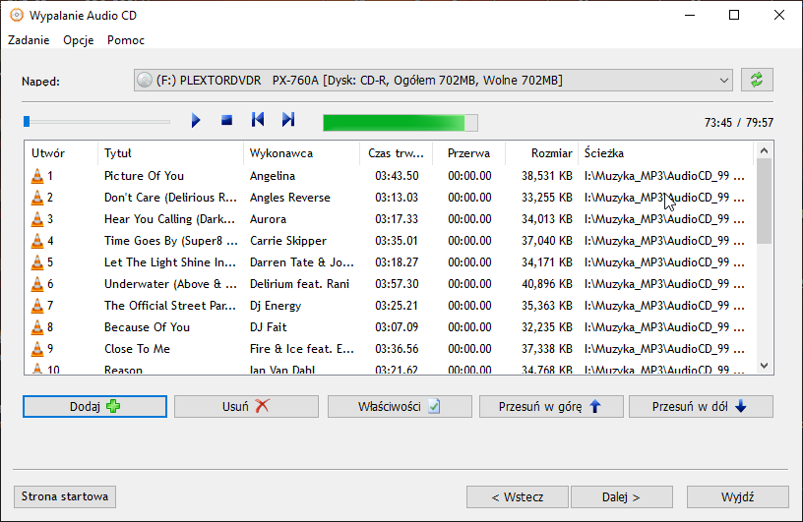The width and height of the screenshot is (803, 522).
Task: Click the artist Carrie Skipper
Action: [x=287, y=241]
